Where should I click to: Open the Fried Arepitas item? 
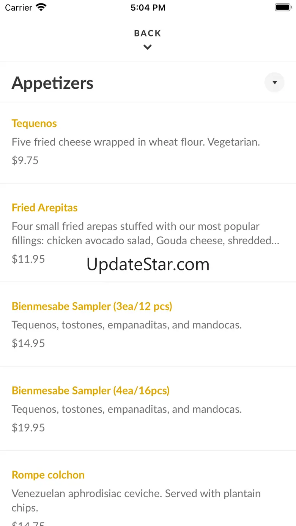pyautogui.click(x=44, y=208)
